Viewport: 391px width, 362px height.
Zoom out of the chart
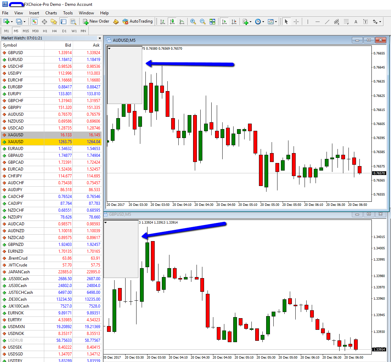click(x=202, y=22)
